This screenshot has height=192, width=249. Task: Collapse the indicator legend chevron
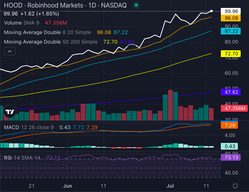10,51
